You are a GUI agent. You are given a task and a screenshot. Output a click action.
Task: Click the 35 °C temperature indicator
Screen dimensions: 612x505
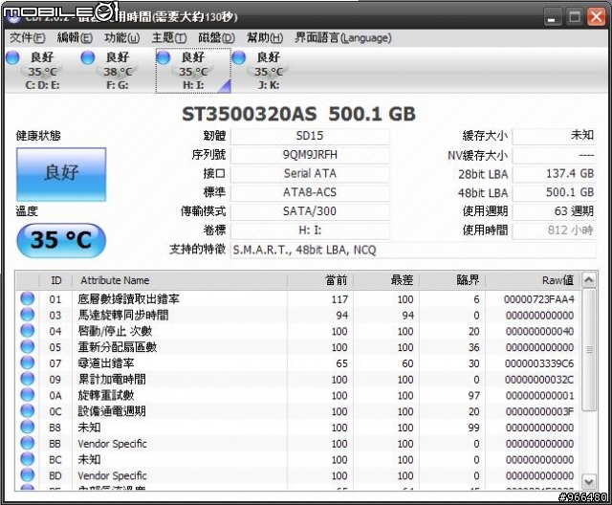[x=61, y=240]
